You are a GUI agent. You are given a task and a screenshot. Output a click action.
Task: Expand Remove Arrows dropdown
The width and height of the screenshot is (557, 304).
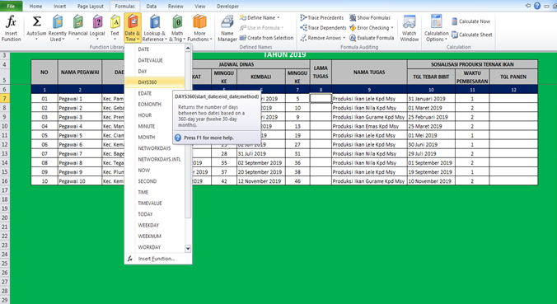point(344,38)
